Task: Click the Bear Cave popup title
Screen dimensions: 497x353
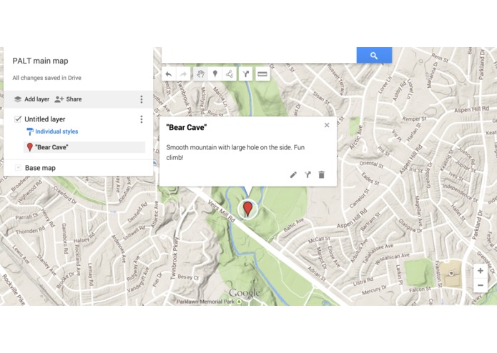Action: (187, 127)
